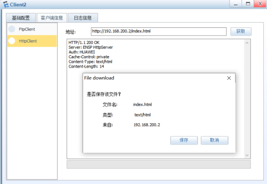This screenshot has height=184, width=267.
Task: Click the 'Cache-Control: private' line
Action: [89, 57]
